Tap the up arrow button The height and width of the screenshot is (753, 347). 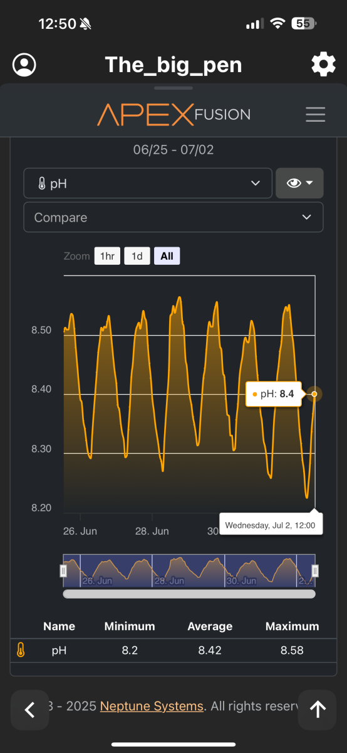pos(318,710)
